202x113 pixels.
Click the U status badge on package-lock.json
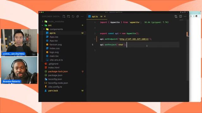pos(82,71)
